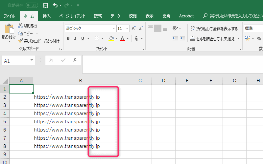The height and width of the screenshot is (164, 263).
Task: Click the formula bar cancel X icon
Action: pyautogui.click(x=51, y=60)
